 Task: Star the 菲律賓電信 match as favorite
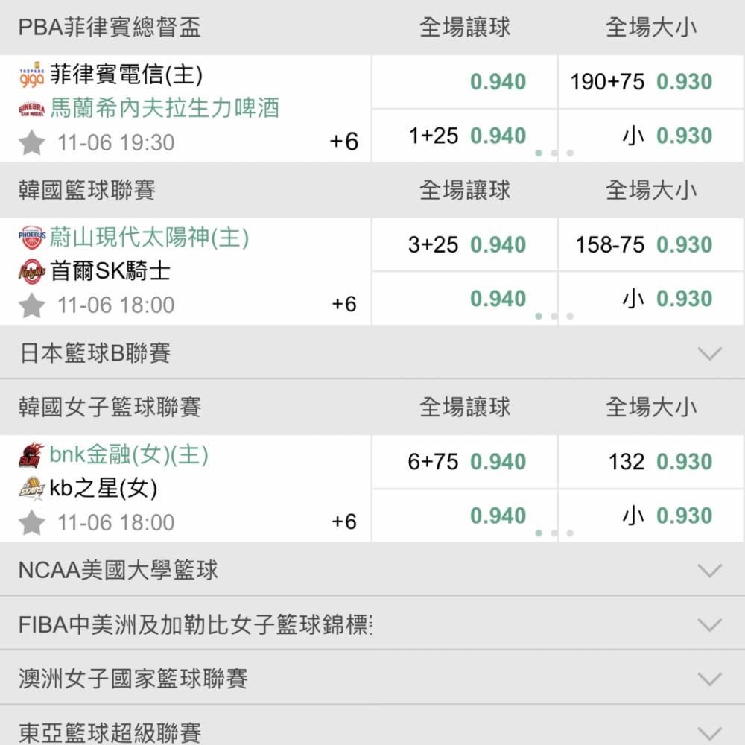coord(32,142)
